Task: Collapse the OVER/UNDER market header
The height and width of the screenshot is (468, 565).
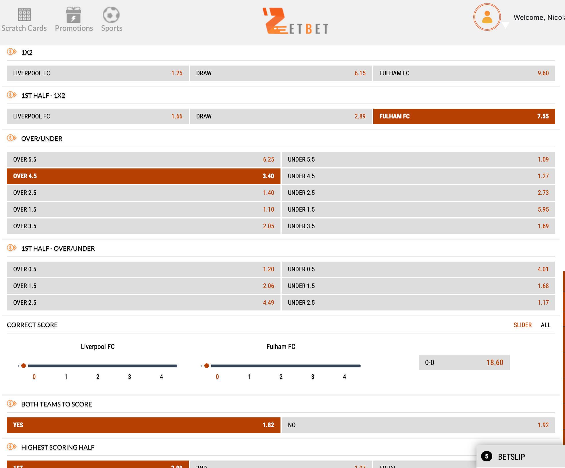Action: (x=42, y=139)
